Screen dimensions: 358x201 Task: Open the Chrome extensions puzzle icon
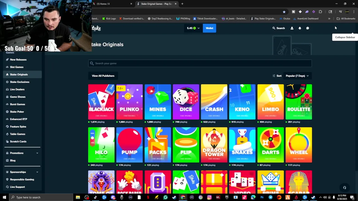(x=321, y=12)
